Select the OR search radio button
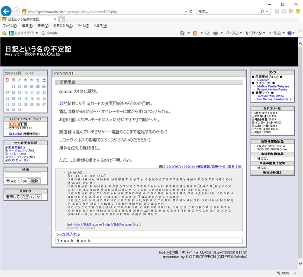303x277 pixels. (x=20, y=181)
